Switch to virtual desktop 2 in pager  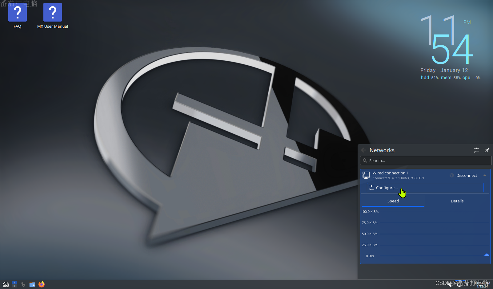[14, 286]
